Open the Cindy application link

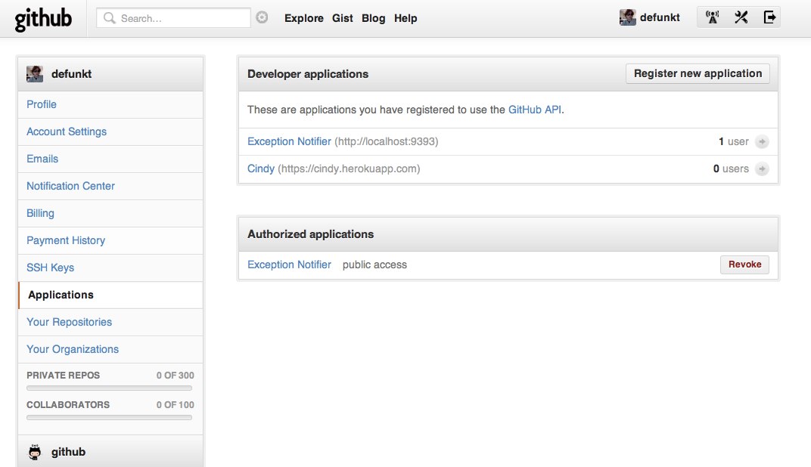[x=260, y=169]
